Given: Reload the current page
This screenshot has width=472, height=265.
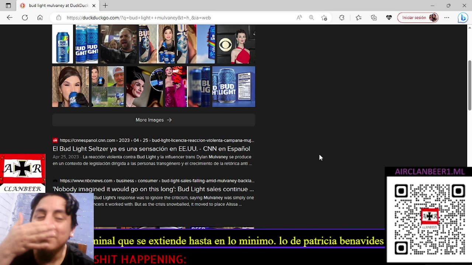Looking at the screenshot, I should click(x=25, y=18).
